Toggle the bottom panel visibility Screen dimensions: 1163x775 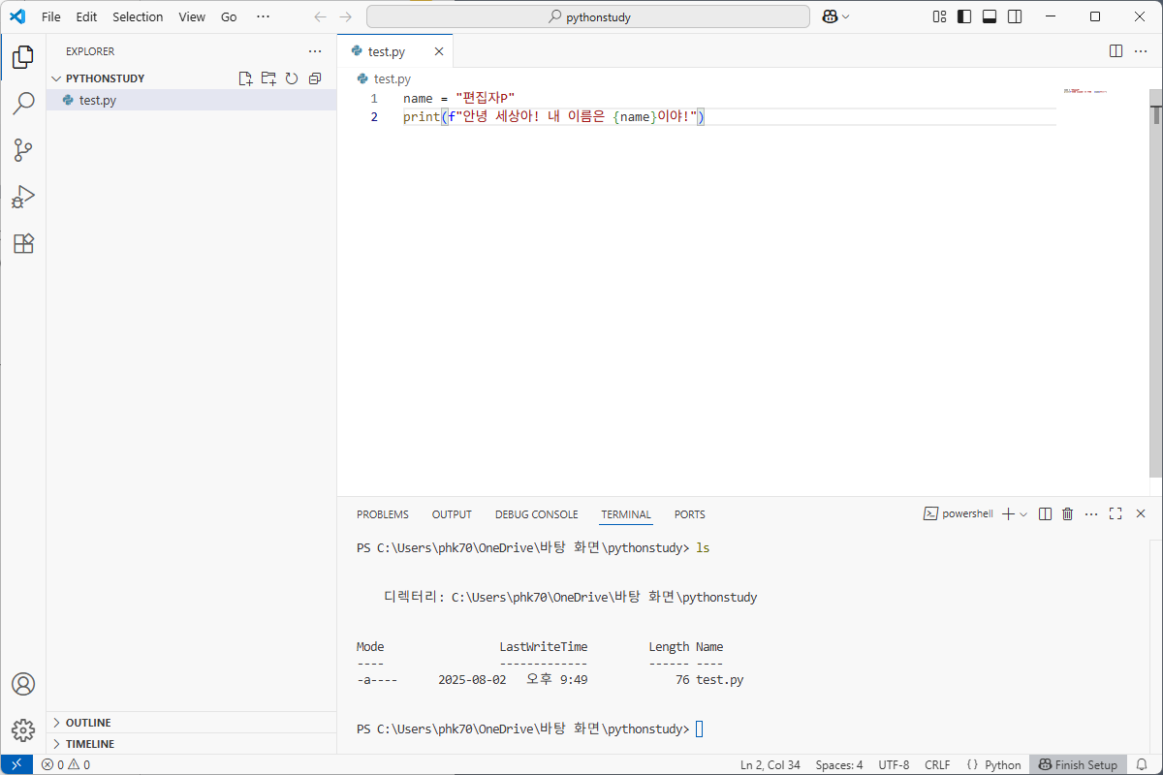click(x=990, y=16)
